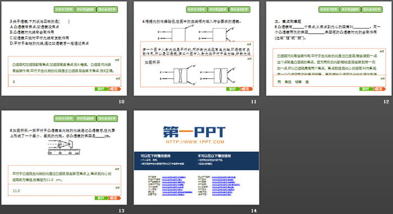
Task: Click orange 答案 button on slide 12
Action: (380, 89)
